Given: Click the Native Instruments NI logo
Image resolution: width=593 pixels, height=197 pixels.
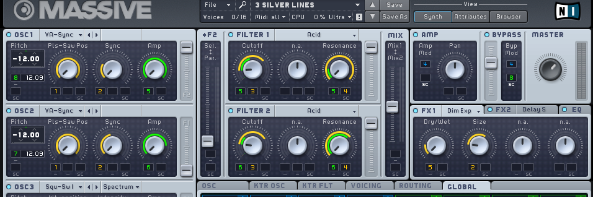Looking at the screenshot, I should coord(567,11).
